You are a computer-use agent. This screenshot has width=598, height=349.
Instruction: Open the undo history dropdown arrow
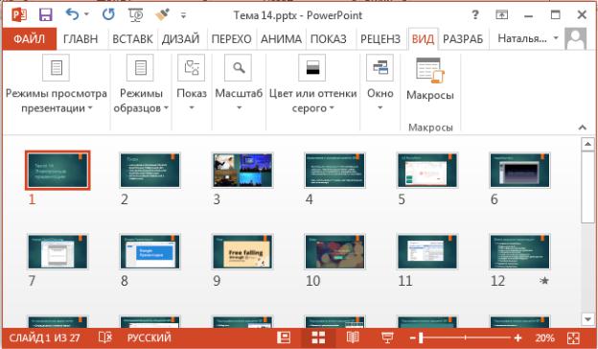click(x=86, y=14)
